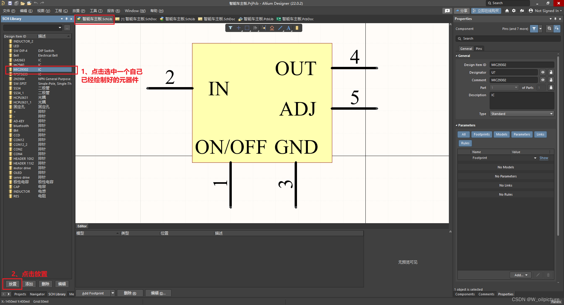564x305 pixels.
Task: Click the Show link for Footprint
Action: pos(544,158)
